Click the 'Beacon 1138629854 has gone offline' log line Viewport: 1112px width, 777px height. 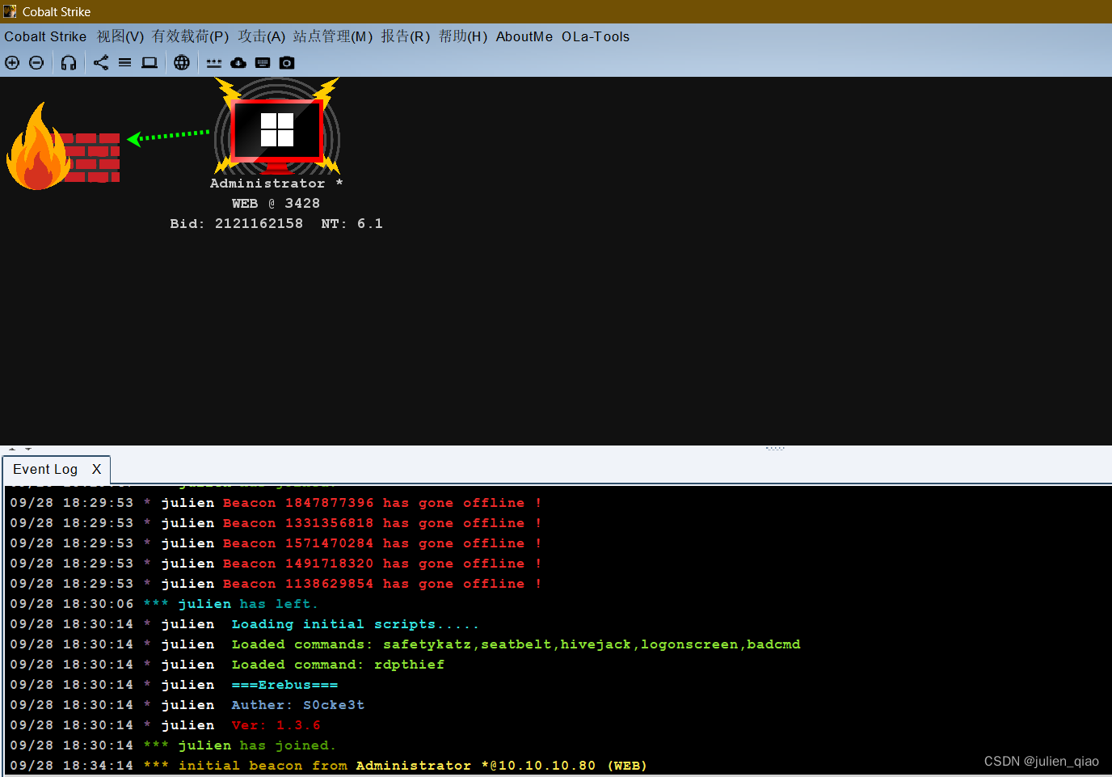[x=276, y=584]
